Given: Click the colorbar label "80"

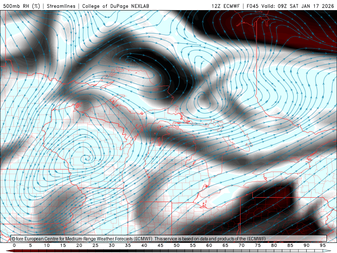Looking at the screenshot, I should coord(274,245).
